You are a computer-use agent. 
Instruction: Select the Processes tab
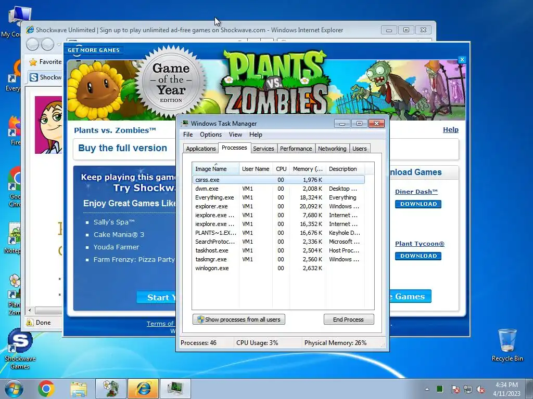tap(234, 148)
